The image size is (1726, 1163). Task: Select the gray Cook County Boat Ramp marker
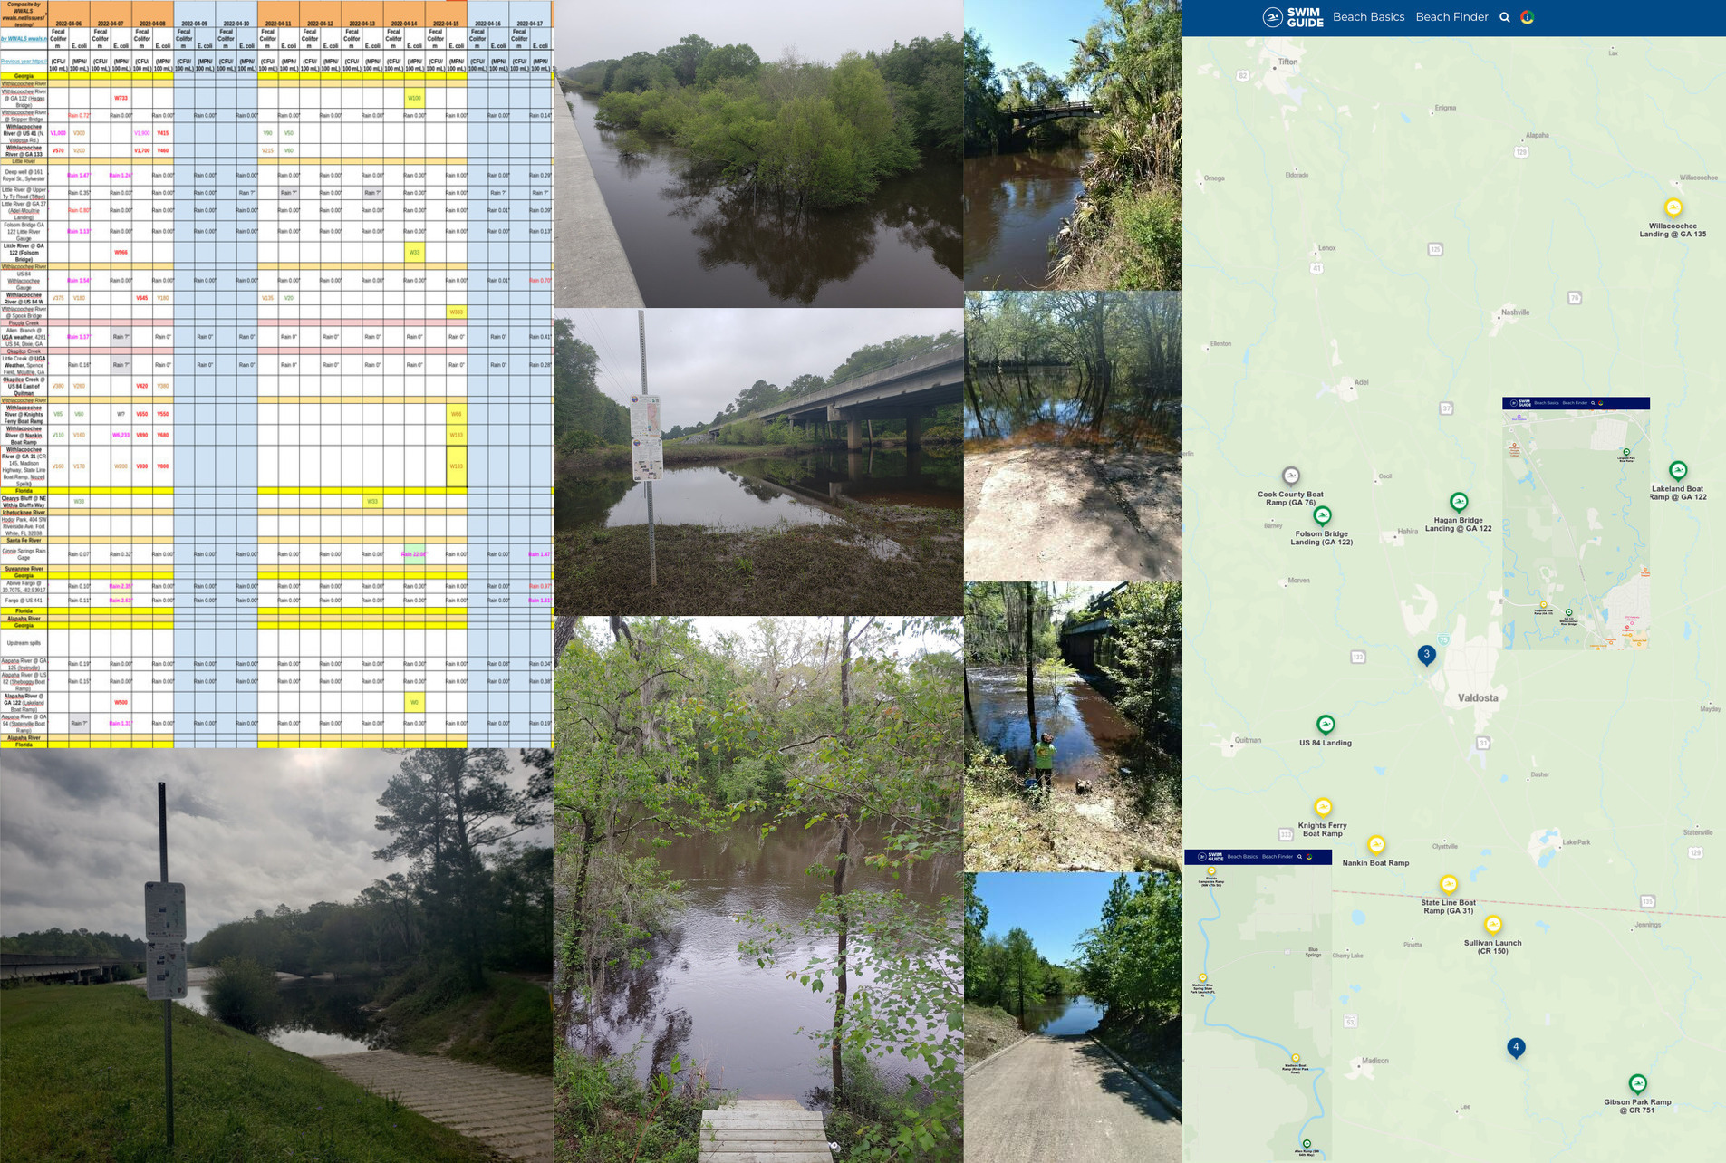click(1291, 476)
